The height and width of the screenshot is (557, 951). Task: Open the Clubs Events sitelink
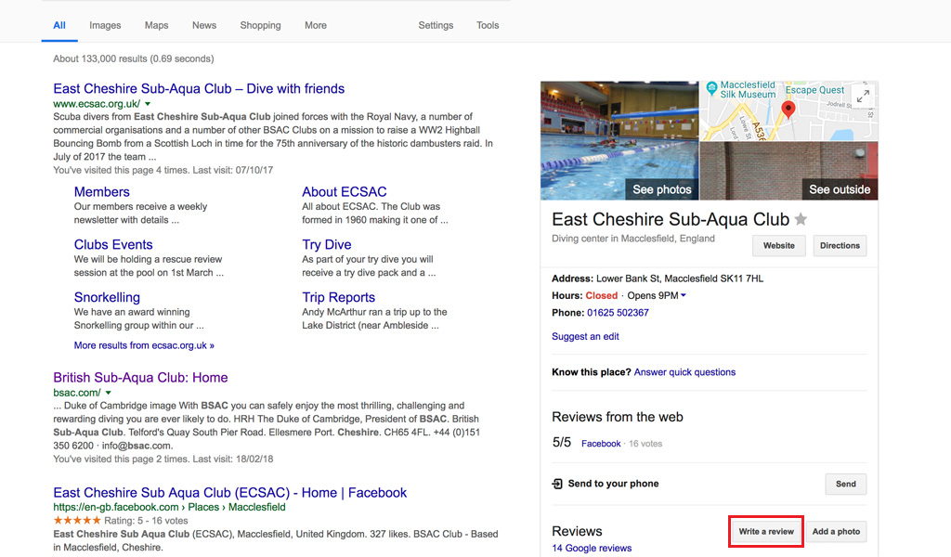tap(113, 244)
